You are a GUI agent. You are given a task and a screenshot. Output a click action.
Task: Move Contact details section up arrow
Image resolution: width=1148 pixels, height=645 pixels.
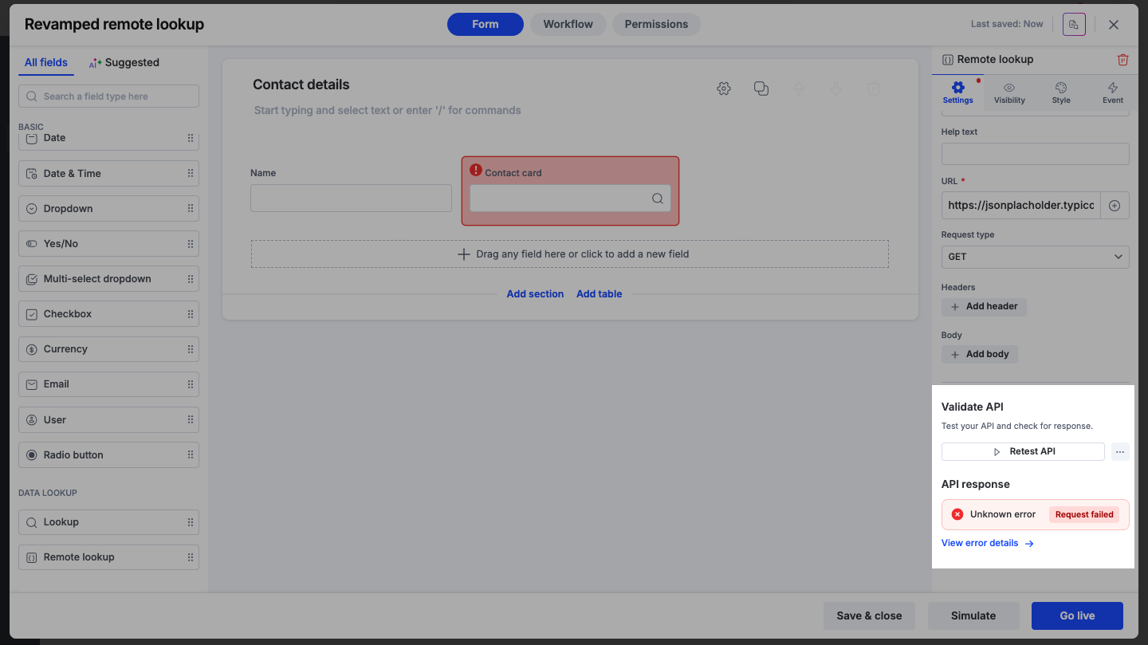coord(799,88)
